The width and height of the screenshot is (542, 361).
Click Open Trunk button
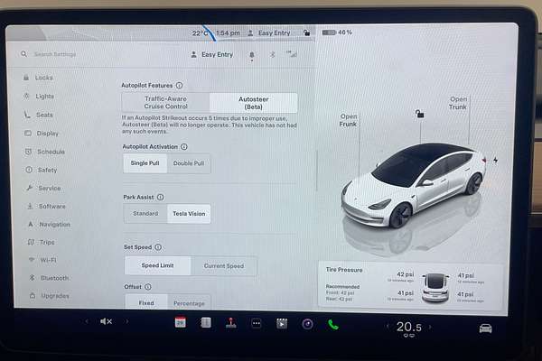(x=458, y=103)
